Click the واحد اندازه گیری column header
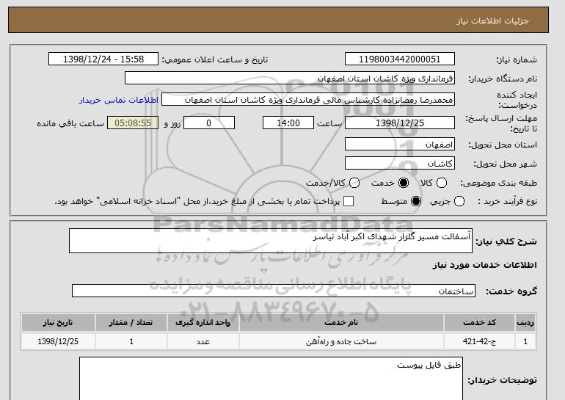The height and width of the screenshot is (400, 565). (203, 322)
